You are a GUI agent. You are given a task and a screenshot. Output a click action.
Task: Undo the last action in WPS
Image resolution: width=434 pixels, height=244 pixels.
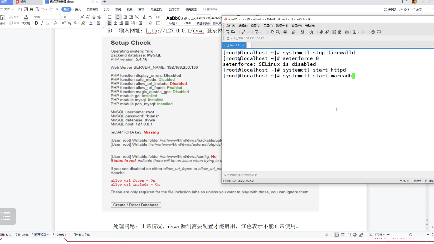point(43,9)
